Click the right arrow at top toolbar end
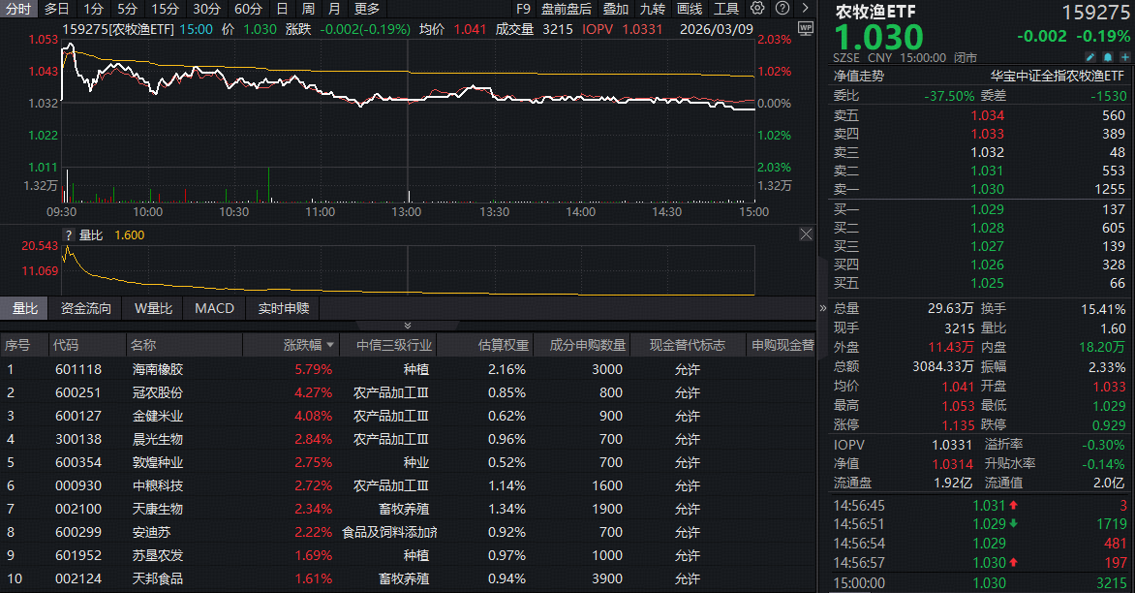Viewport: 1135px width, 593px height. click(805, 9)
